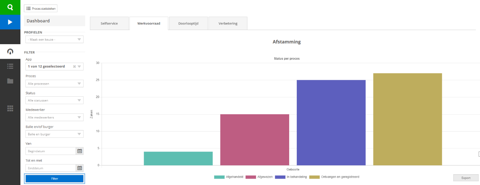
Task: Click the Ontvangen en geregistreerd legend swatch
Action: (314, 177)
